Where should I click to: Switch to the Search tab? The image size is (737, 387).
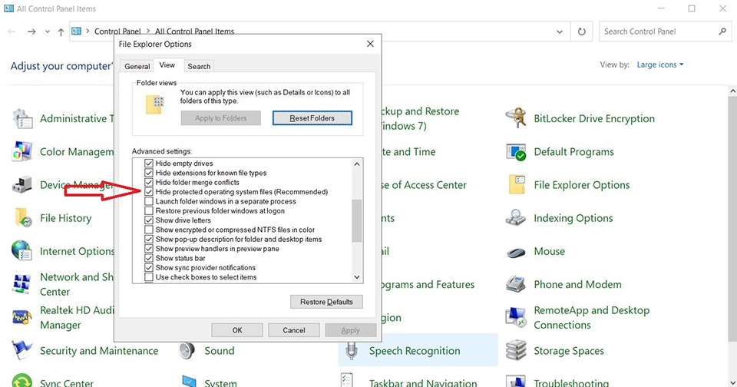(199, 66)
